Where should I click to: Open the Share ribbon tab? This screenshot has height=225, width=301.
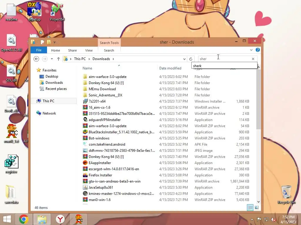click(x=72, y=50)
